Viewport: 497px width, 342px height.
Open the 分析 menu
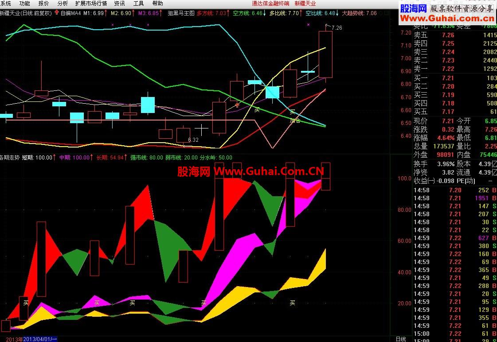63,4
